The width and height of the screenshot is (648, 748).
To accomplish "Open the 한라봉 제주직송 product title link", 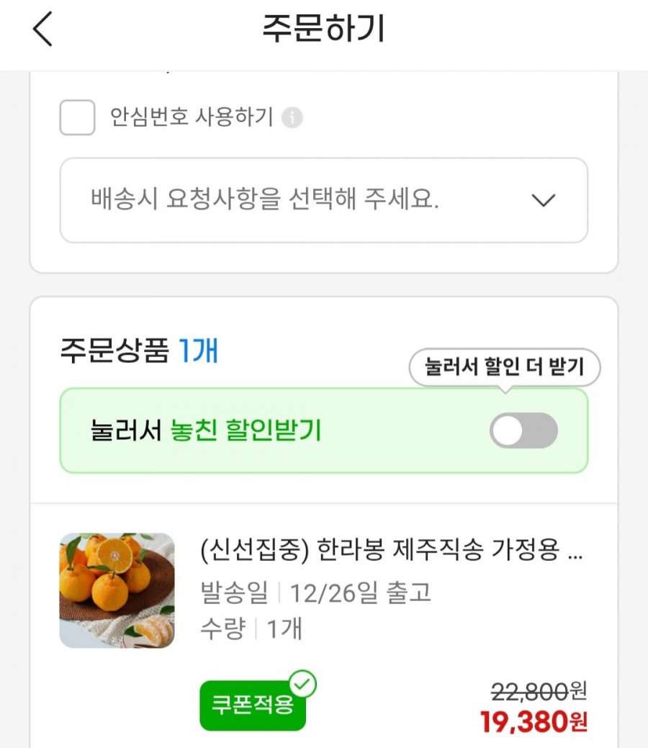I will coord(392,553).
